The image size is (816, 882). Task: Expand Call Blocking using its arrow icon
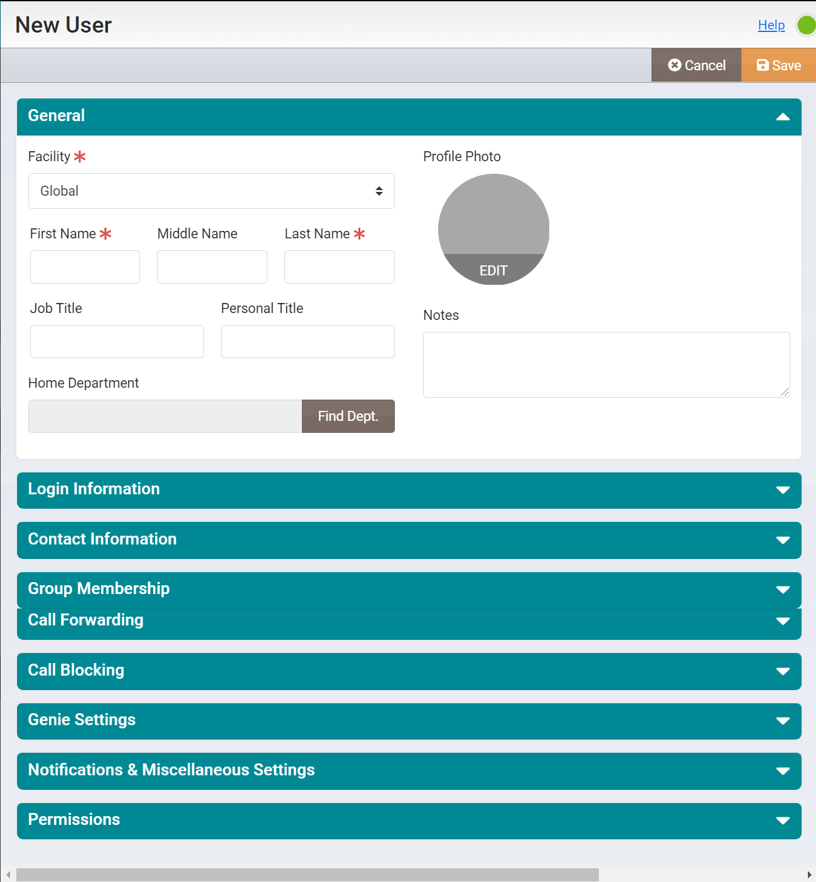tap(782, 671)
